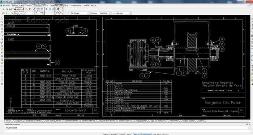Toggle ESnap entity snaps
The height and width of the screenshot is (135, 253).
coord(137,134)
